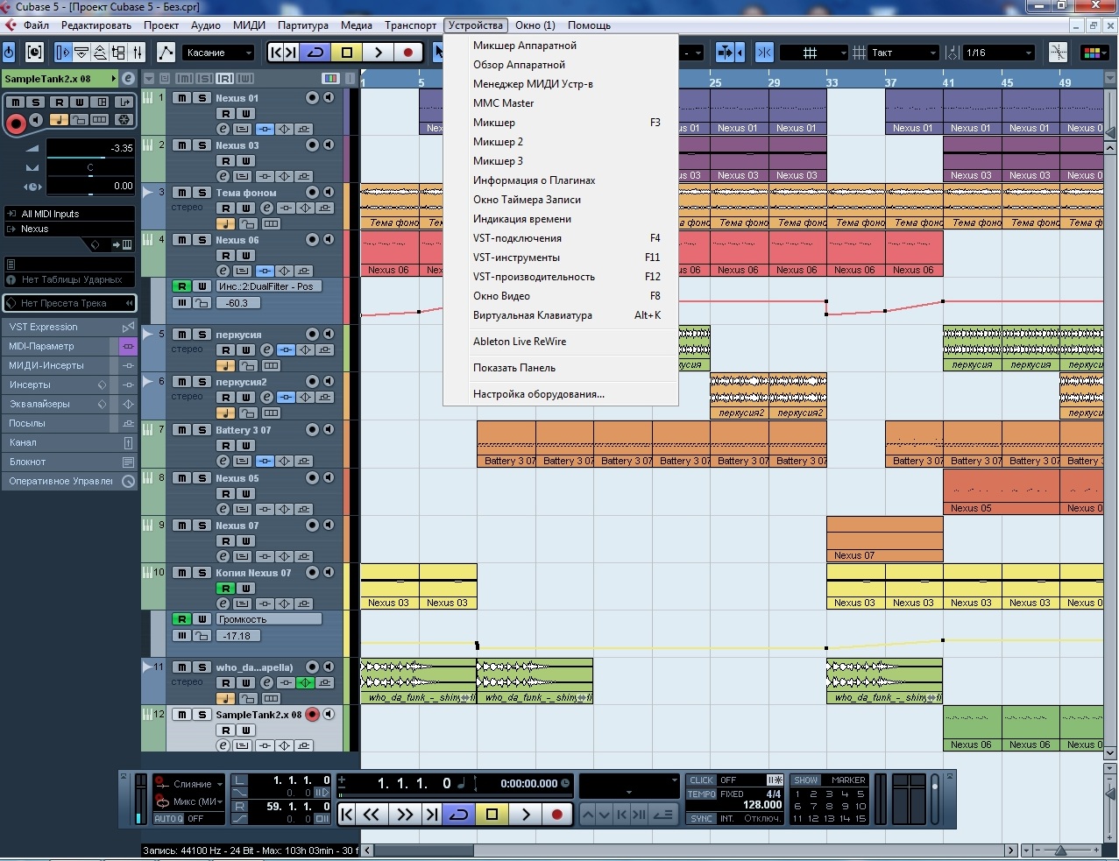Solo the Battery 3 07 track

coord(202,430)
